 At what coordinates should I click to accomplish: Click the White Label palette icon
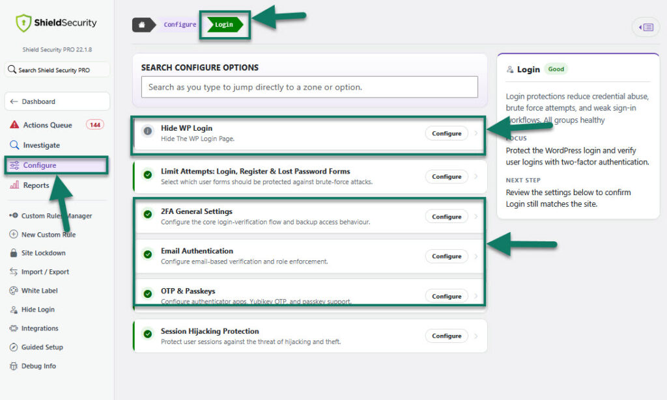click(14, 291)
